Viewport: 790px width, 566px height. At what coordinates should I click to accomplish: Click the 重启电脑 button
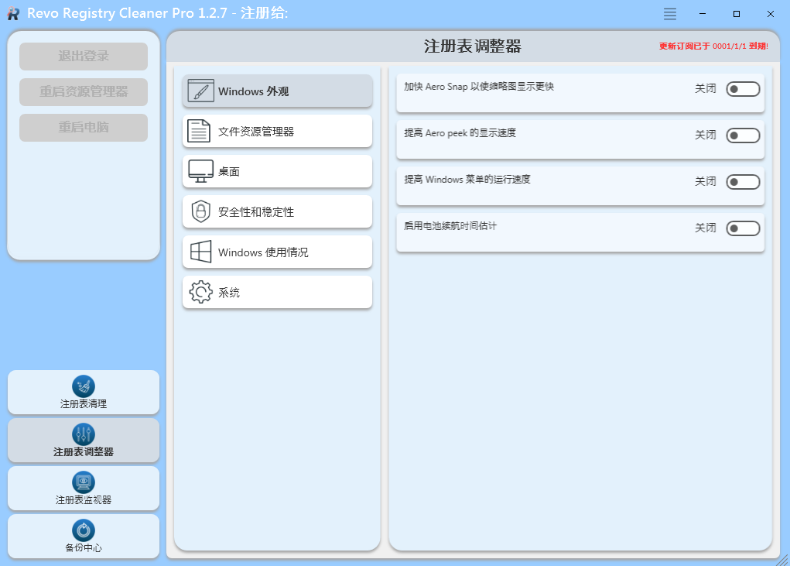click(83, 127)
